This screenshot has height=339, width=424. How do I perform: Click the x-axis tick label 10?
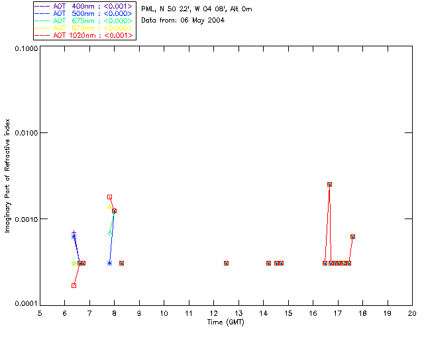tap(164, 313)
